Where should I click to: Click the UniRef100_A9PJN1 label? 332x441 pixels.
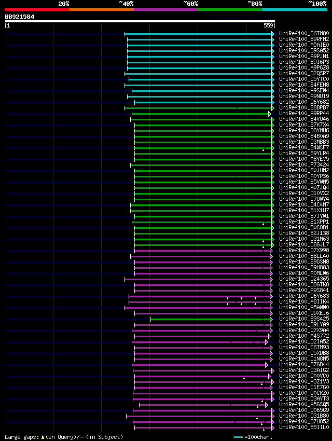(x=304, y=56)
